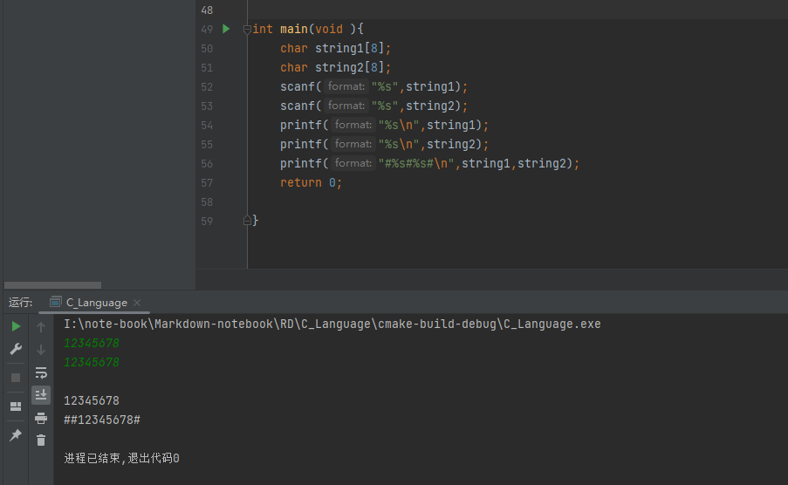Click line number 52 in gutter
The width and height of the screenshot is (788, 485).
tap(206, 86)
